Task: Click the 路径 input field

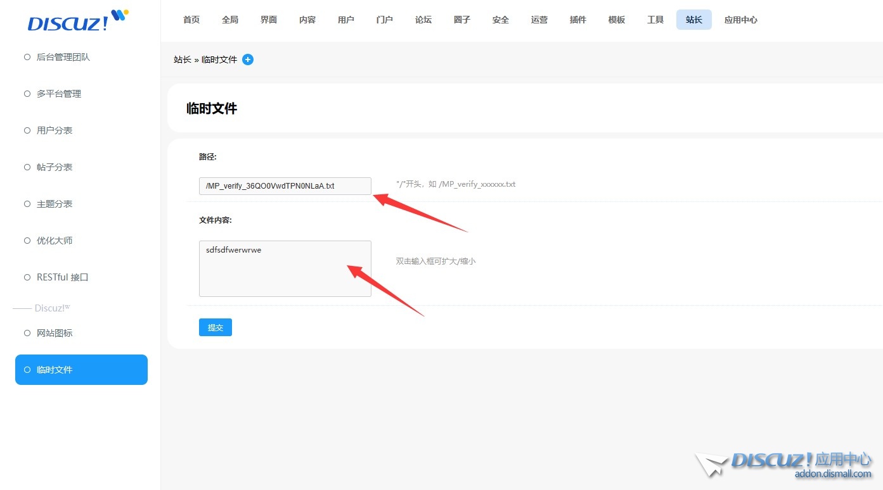Action: coord(285,186)
